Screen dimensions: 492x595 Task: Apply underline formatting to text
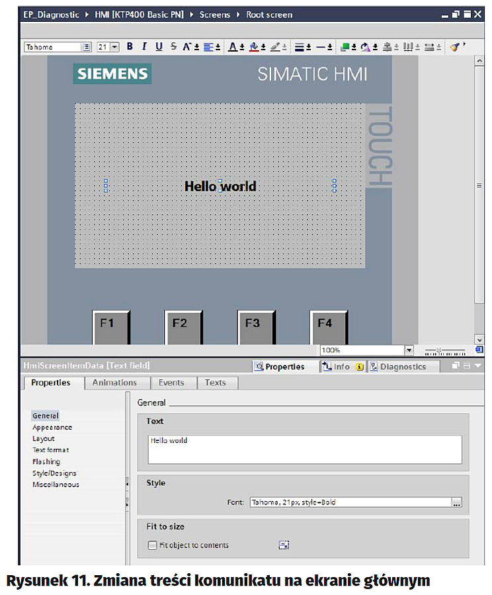click(x=159, y=46)
